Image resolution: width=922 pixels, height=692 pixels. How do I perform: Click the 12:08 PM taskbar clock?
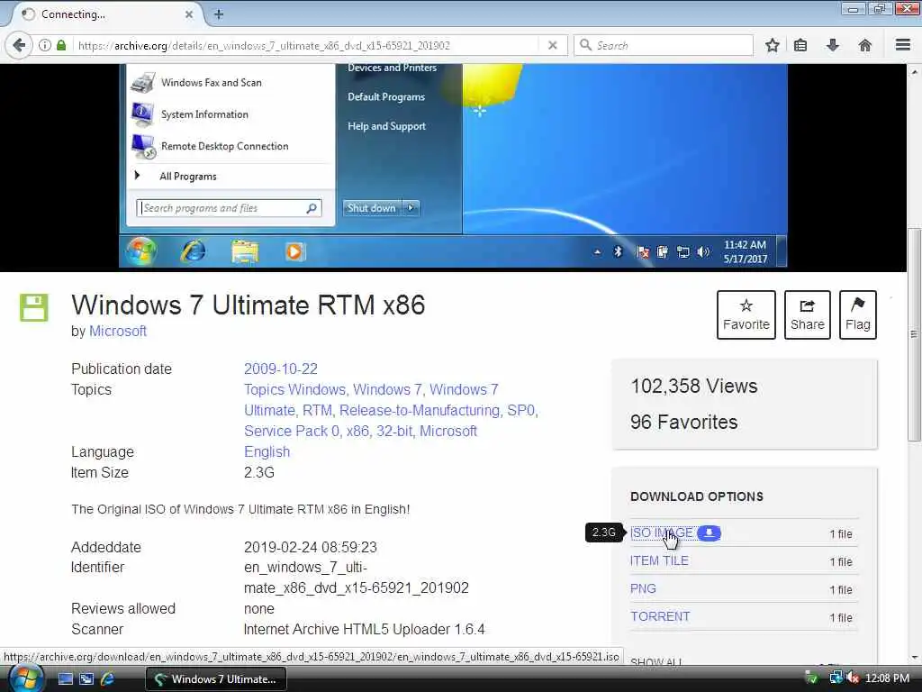(887, 678)
